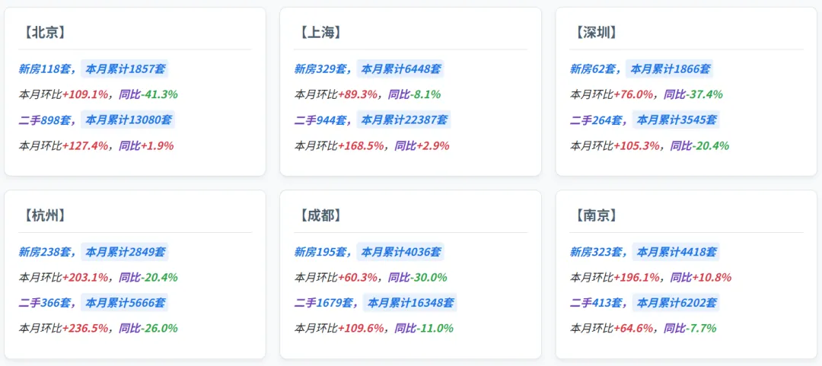
Task: Click the 成都 card heading
Action: [320, 215]
